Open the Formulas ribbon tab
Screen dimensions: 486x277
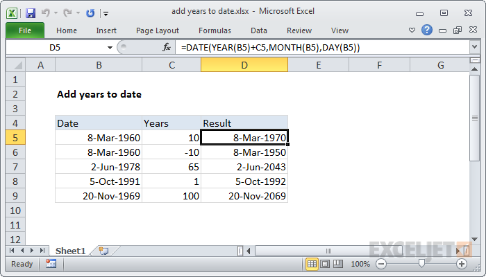(215, 30)
